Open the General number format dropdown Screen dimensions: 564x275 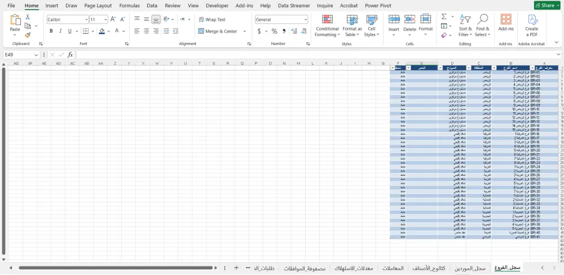[x=306, y=19]
